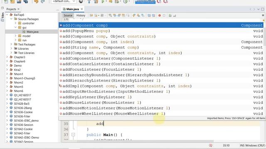Show opened documents list arrow
Image resolution: width=266 pixels, height=149 pixels.
click(258, 9)
